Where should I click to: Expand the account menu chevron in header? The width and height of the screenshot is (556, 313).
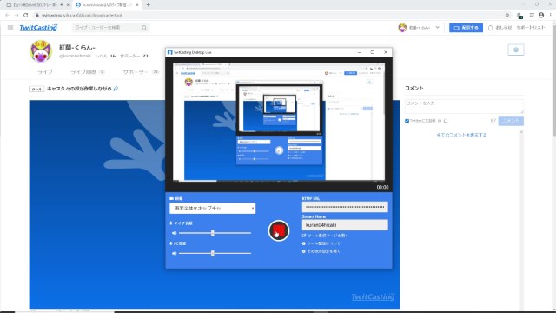(437, 27)
